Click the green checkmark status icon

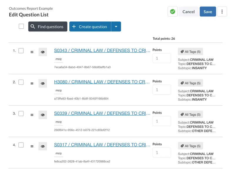tap(172, 11)
